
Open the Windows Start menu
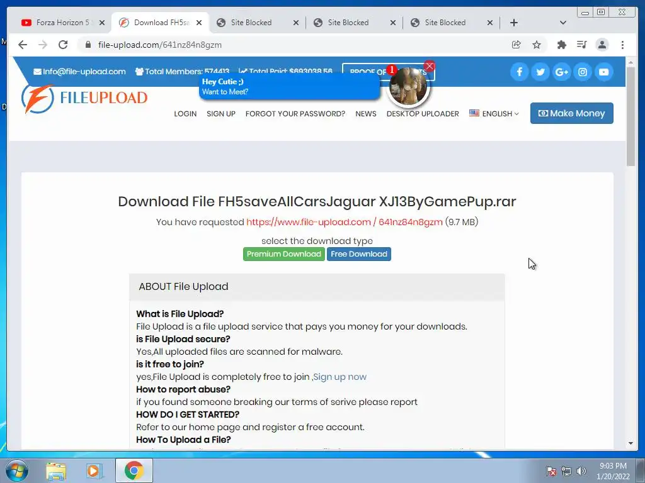point(16,470)
